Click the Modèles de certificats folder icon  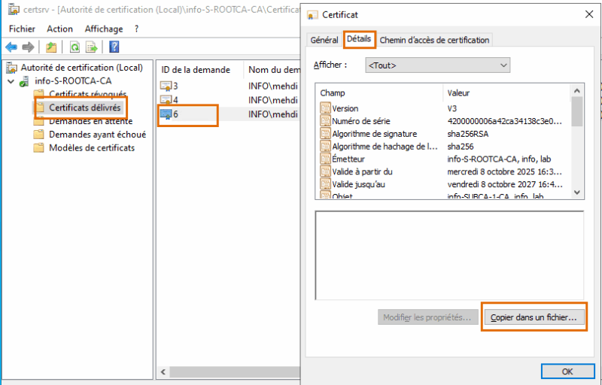38,148
